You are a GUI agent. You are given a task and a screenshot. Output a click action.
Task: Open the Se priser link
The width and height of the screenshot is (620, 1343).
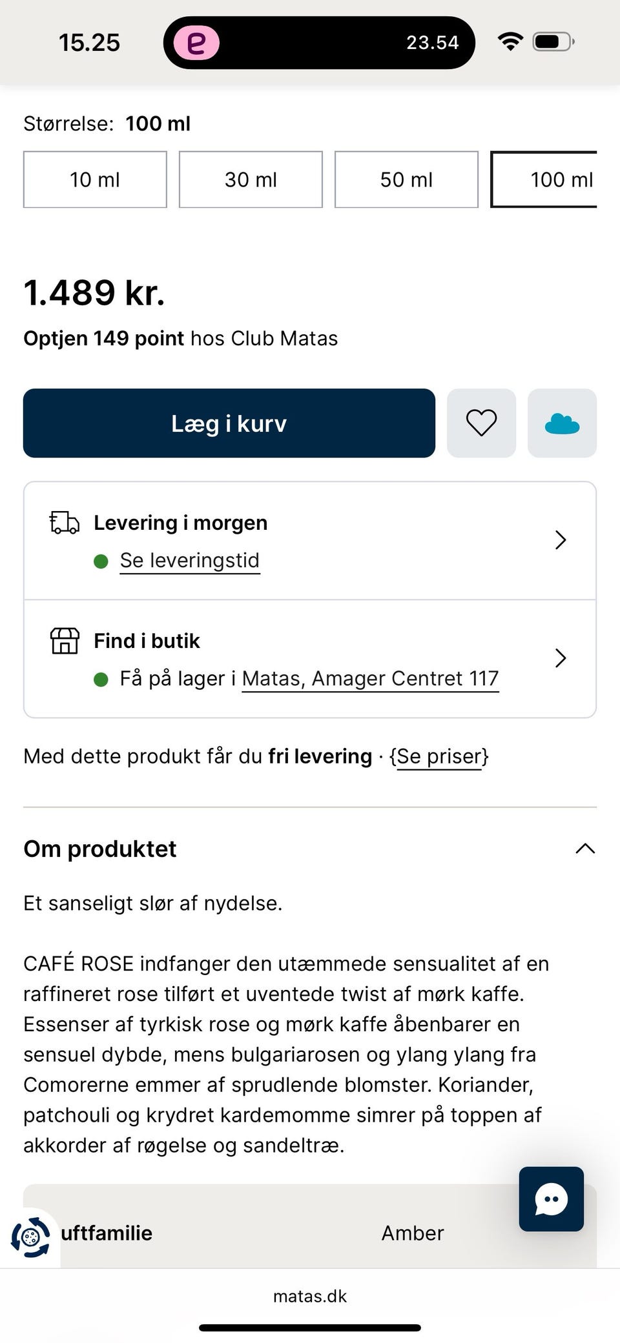pos(439,756)
